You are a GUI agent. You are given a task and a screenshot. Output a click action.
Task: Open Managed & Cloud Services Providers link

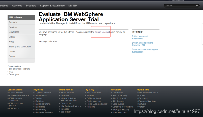(69, 99)
